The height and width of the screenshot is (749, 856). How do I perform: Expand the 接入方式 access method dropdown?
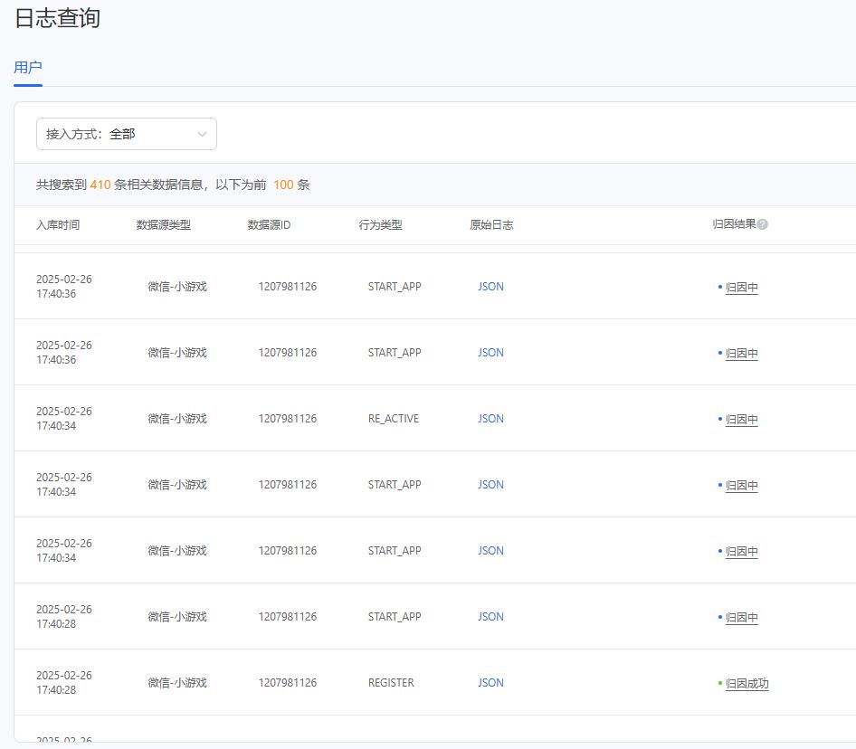[x=127, y=133]
